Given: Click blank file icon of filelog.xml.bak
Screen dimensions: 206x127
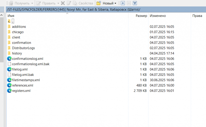Looking at the screenshot, I should [x=9, y=75].
